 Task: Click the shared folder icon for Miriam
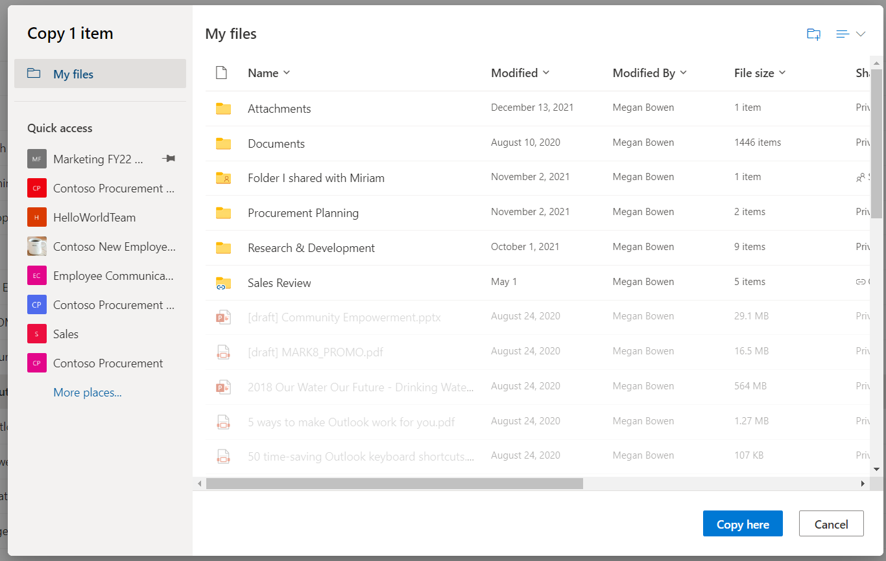[x=223, y=178]
